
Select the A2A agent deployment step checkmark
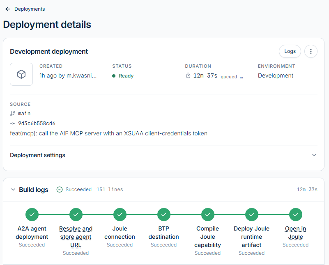(32, 215)
